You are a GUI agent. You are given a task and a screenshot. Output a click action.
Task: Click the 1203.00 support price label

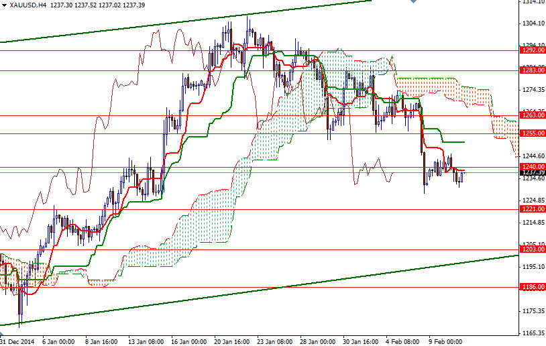click(x=532, y=249)
